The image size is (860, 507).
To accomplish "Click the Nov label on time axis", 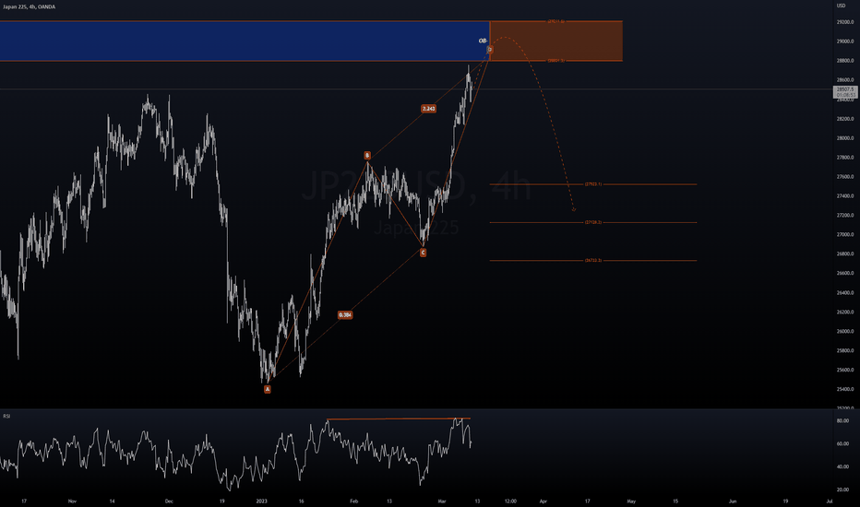I will click(x=72, y=501).
